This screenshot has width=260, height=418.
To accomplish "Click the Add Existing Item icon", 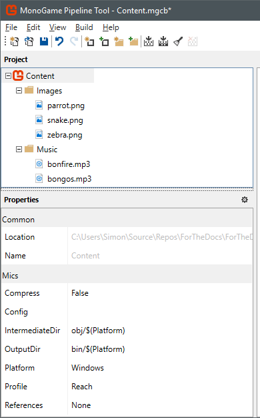I will 104,41.
